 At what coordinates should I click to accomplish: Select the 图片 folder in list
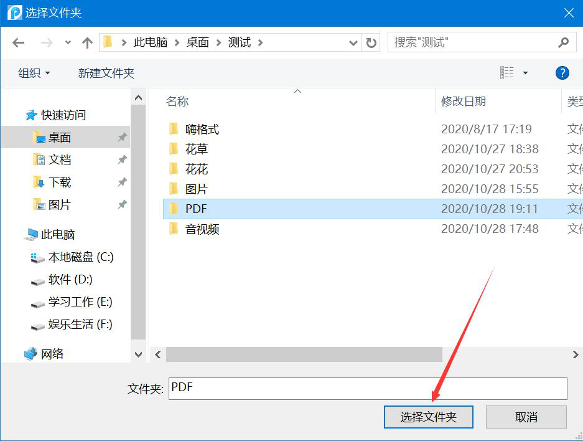coord(197,189)
